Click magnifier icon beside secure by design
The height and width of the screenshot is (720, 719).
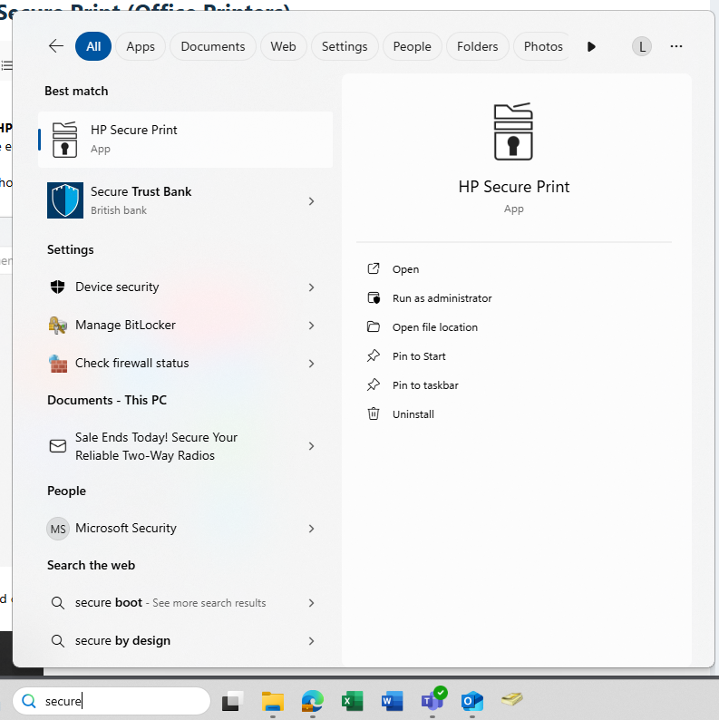[58, 641]
